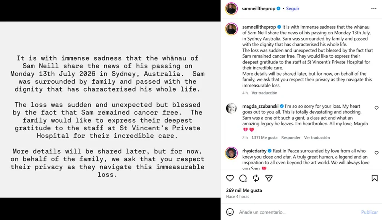Visit rhysiedarby's profile via username
Viewport: 382px width, 220px height.
coord(254,151)
